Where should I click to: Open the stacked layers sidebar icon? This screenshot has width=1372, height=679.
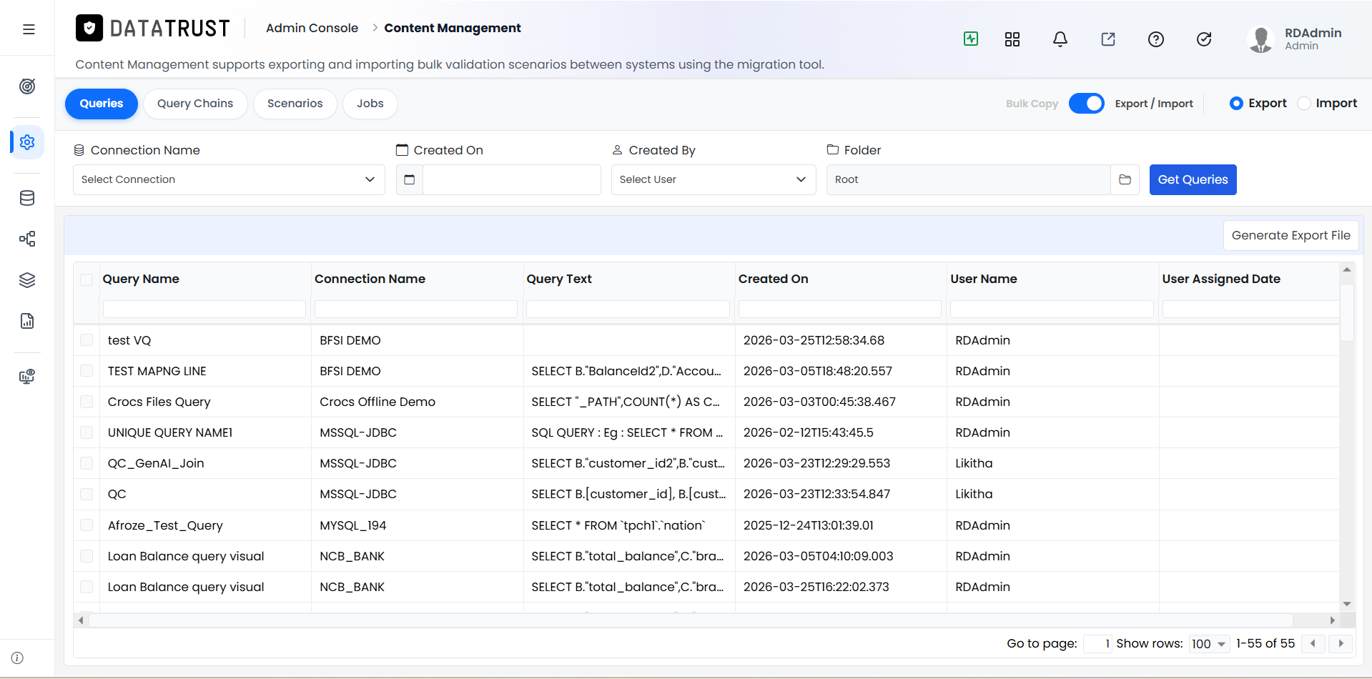tap(27, 280)
